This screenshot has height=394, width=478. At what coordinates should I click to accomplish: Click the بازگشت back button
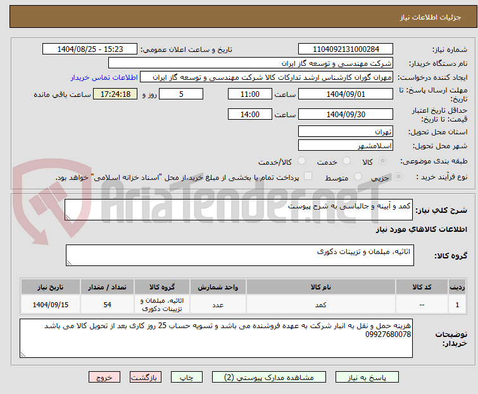[x=145, y=378]
